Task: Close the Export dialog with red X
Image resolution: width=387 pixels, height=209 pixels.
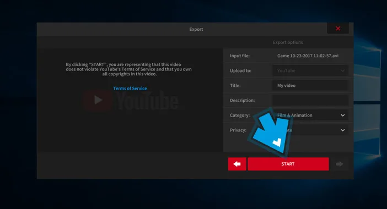Action: (x=338, y=29)
